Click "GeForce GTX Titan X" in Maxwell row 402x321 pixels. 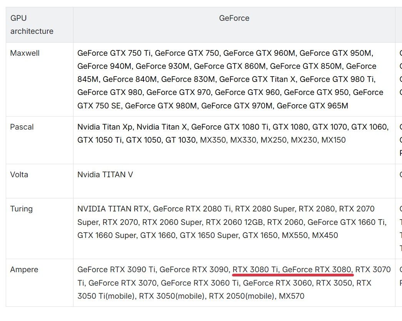[257, 79]
